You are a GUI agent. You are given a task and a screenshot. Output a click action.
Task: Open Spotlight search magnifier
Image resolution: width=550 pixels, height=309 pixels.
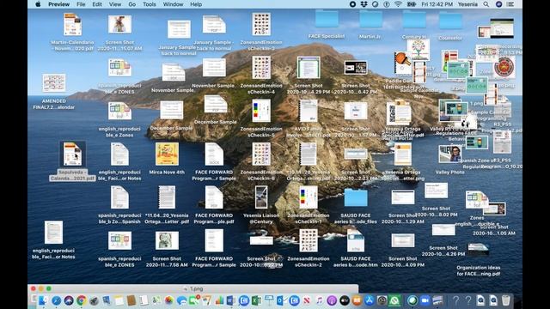coord(486,4)
